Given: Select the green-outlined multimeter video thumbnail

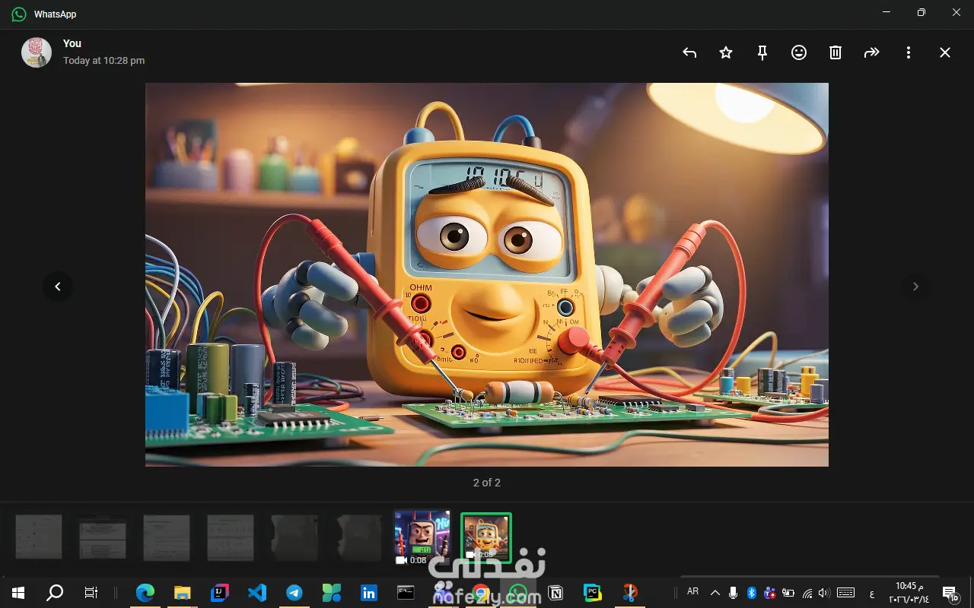Looking at the screenshot, I should point(486,538).
